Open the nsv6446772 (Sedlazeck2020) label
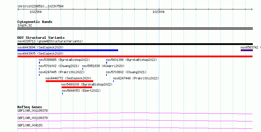 coord(68,78)
